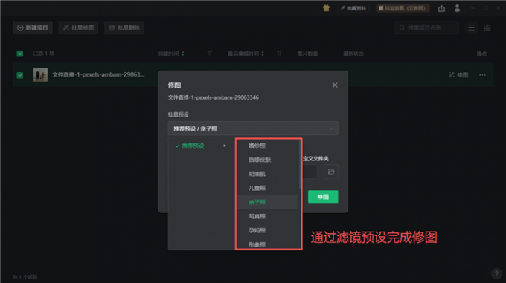Choose the 亲子照 preset
Image resolution: width=506 pixels, height=283 pixels.
[x=257, y=202]
